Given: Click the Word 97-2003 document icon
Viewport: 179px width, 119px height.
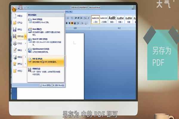Looking at the screenshot, I should pyautogui.click(x=30, y=40).
